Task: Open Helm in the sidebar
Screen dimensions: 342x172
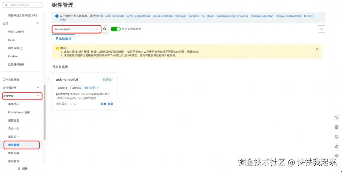Action: (x=12, y=40)
